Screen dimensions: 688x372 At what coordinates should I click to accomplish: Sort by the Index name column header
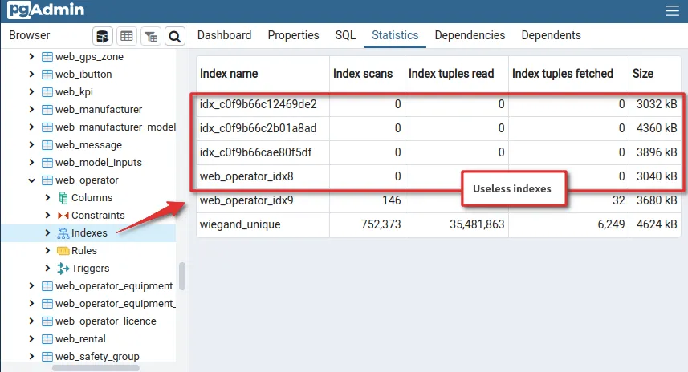(263, 74)
